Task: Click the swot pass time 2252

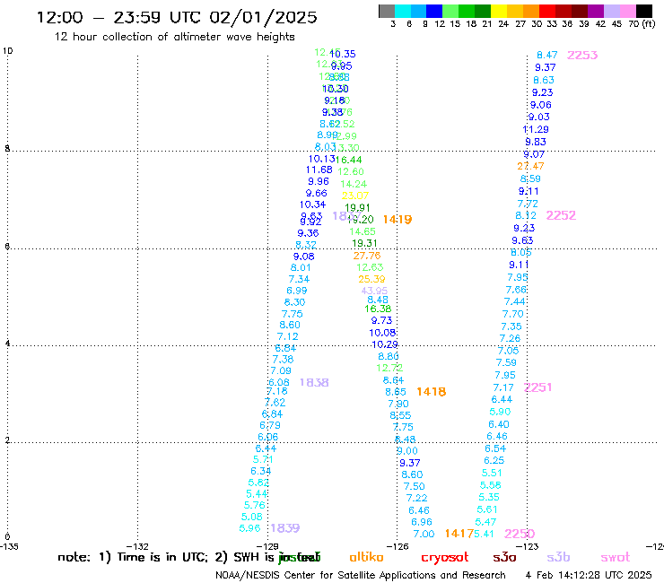Action: point(561,215)
